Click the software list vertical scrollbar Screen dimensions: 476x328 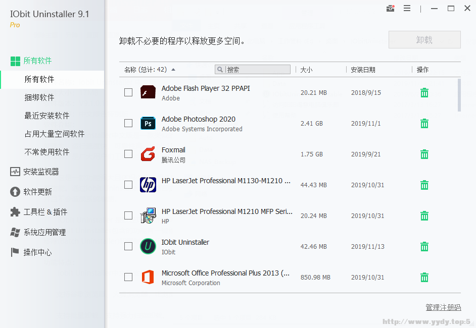pyautogui.click(x=459, y=95)
